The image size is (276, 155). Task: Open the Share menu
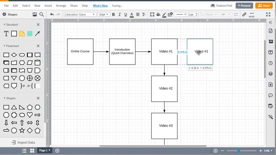[x=74, y=6]
